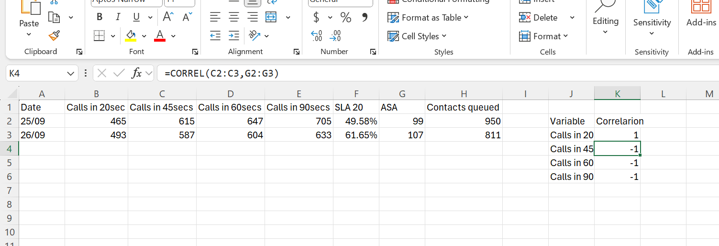This screenshot has height=246, width=719.
Task: Select column F header
Action: pos(356,94)
